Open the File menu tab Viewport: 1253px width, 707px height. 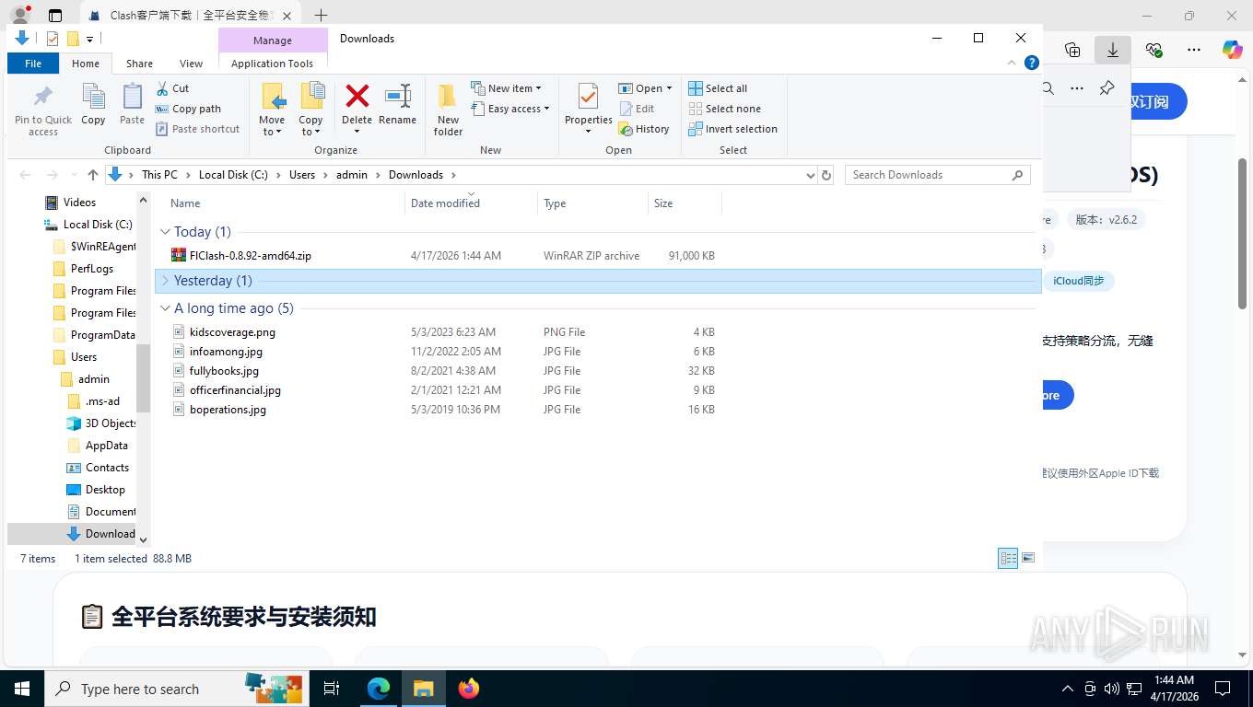33,64
